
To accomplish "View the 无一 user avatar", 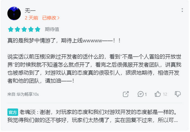I will [14, 13].
